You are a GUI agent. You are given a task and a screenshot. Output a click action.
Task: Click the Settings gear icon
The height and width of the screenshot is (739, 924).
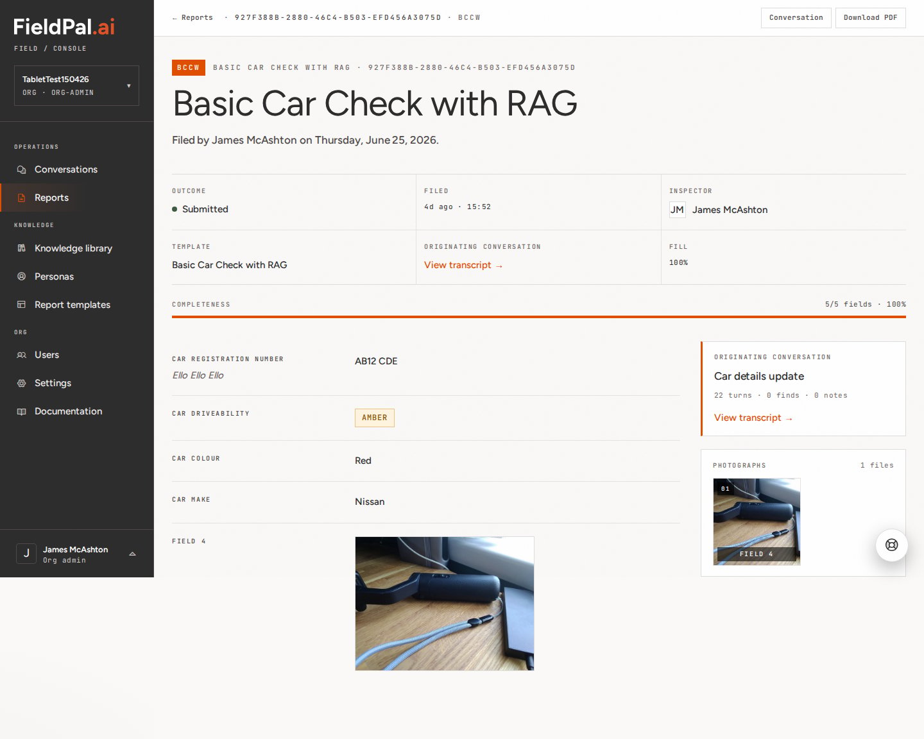point(21,383)
